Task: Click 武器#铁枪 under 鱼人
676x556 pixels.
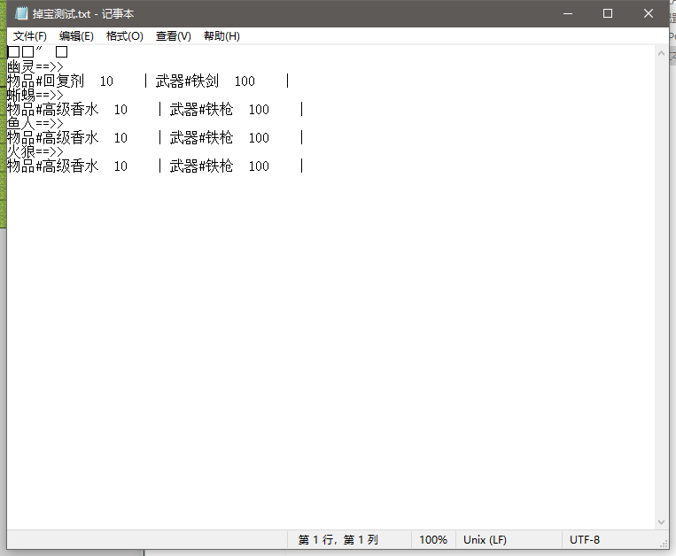Action: (x=201, y=138)
